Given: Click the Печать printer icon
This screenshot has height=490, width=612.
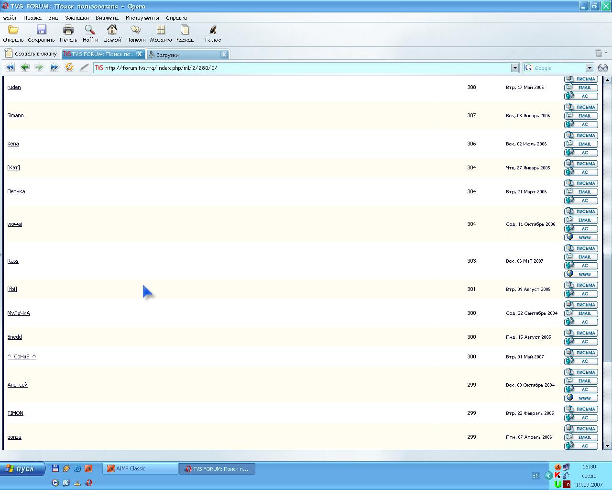Looking at the screenshot, I should point(68,30).
